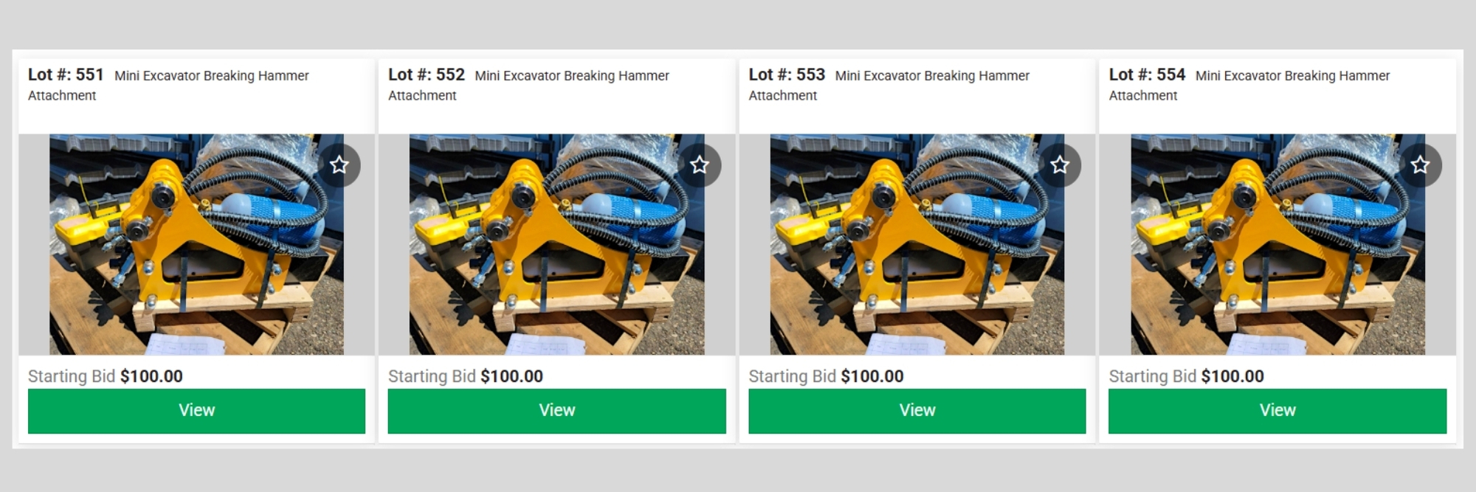
Task: Select the Lot #: 553 heading
Action: (x=787, y=75)
